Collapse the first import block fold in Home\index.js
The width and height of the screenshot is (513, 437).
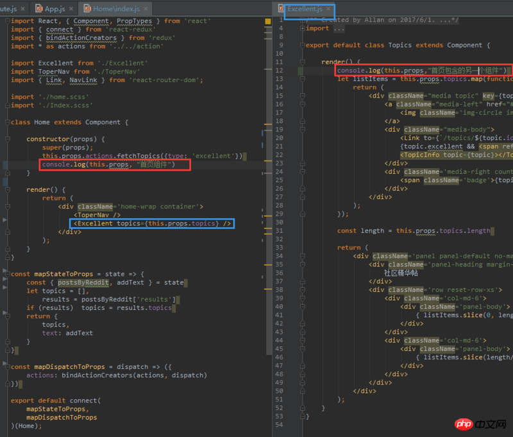(x=7, y=21)
